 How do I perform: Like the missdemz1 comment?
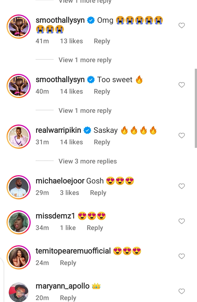click(x=182, y=222)
